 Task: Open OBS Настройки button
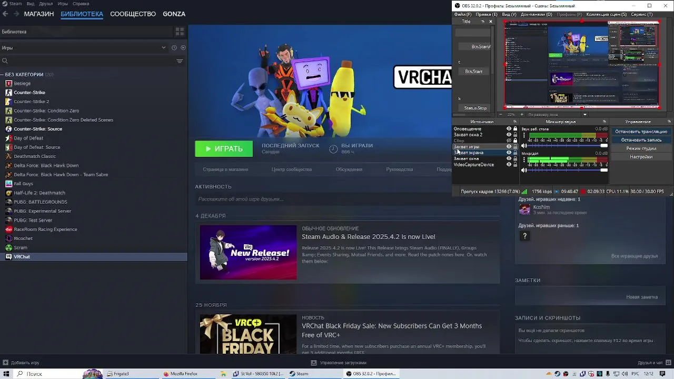tap(641, 157)
